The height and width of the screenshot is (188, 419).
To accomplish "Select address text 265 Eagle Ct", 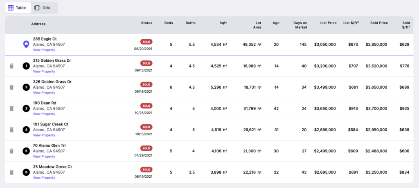I will pos(45,39).
